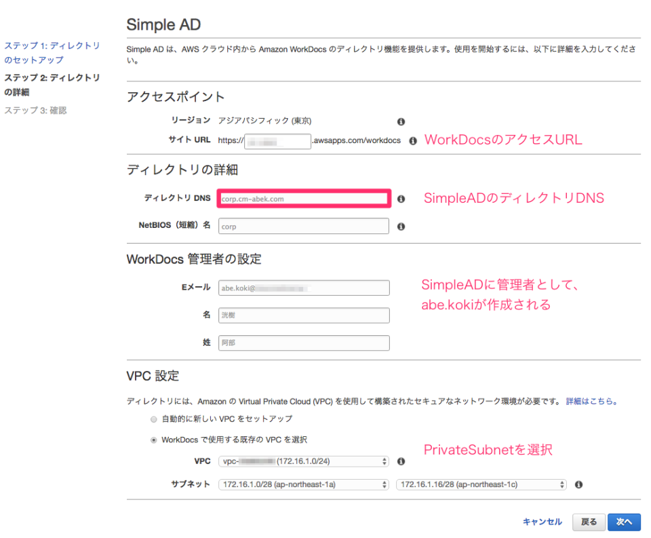The width and height of the screenshot is (651, 538).
Task: Click the 姓 (last name) input field
Action: click(x=304, y=343)
